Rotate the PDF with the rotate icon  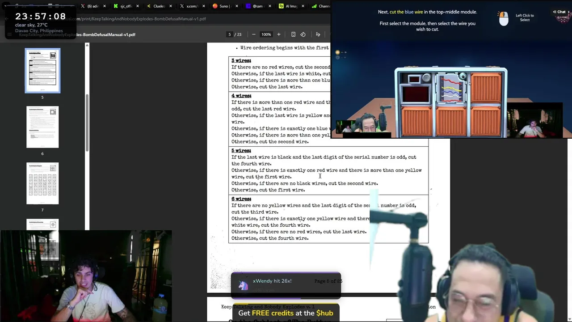[x=303, y=34]
